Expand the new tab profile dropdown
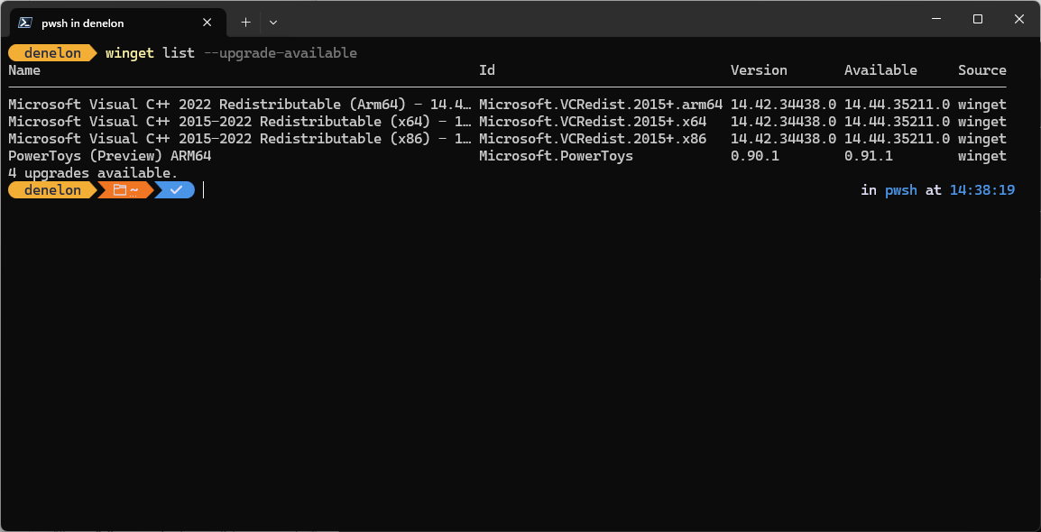This screenshot has height=532, width=1041. click(x=272, y=23)
